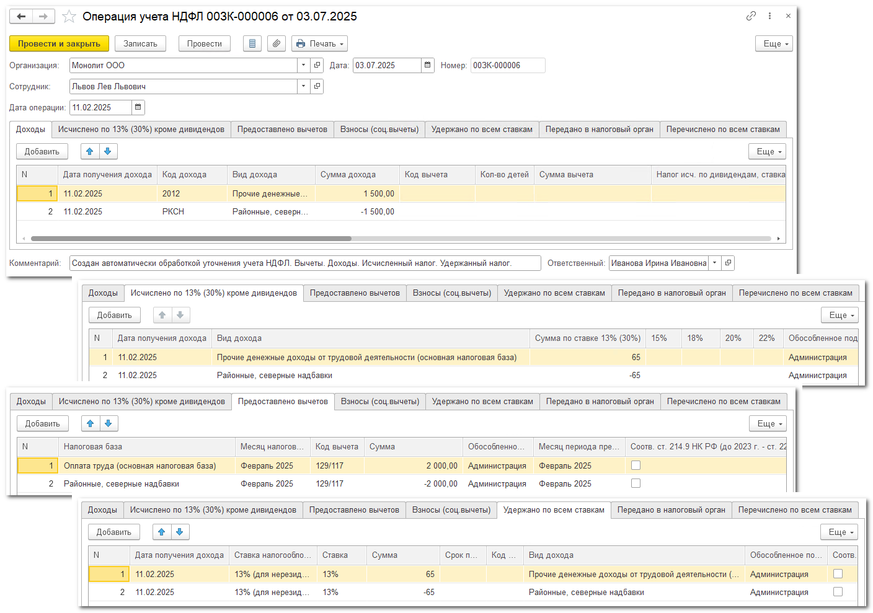Go back using the left arrow button
The height and width of the screenshot is (613, 873).
21,17
